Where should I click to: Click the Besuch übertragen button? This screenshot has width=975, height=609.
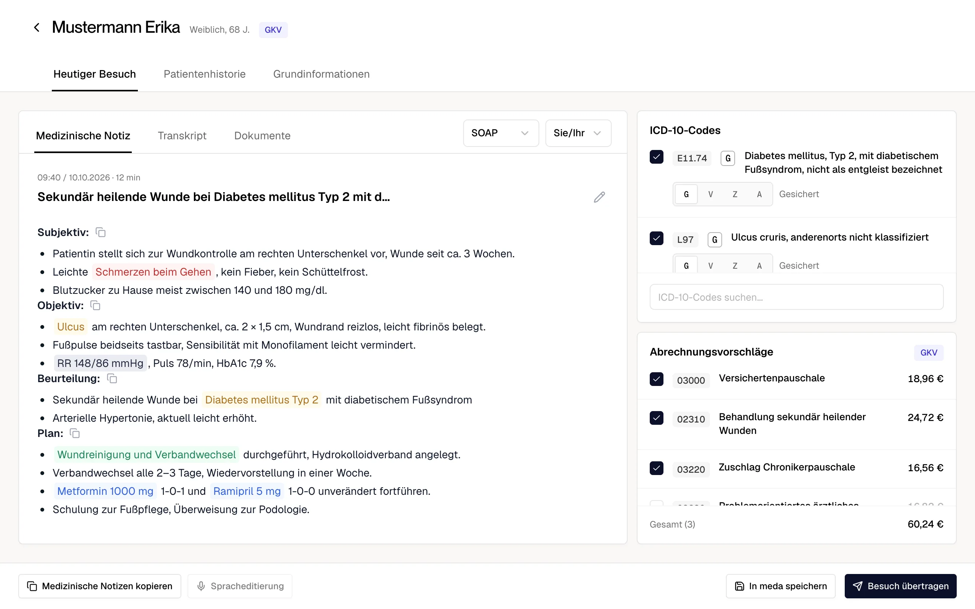900,586
